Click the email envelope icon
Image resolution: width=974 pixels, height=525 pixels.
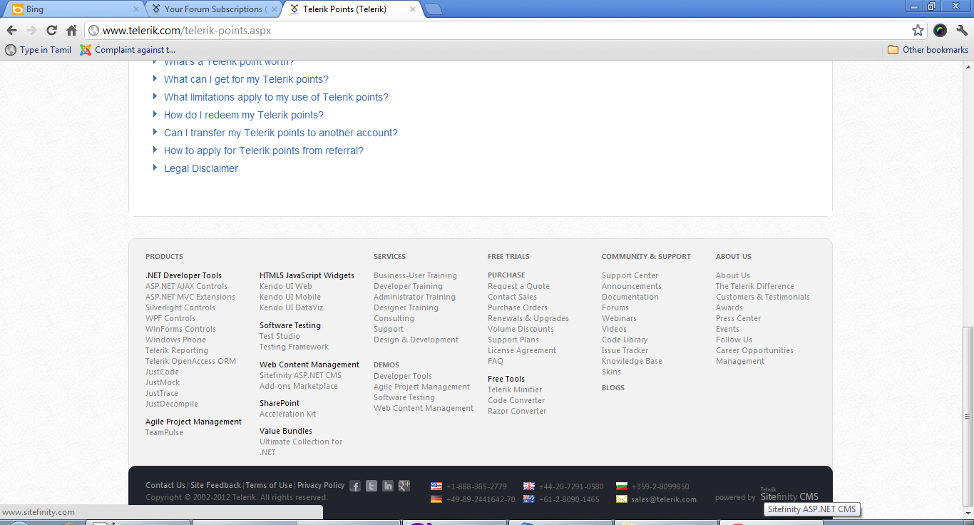point(622,499)
